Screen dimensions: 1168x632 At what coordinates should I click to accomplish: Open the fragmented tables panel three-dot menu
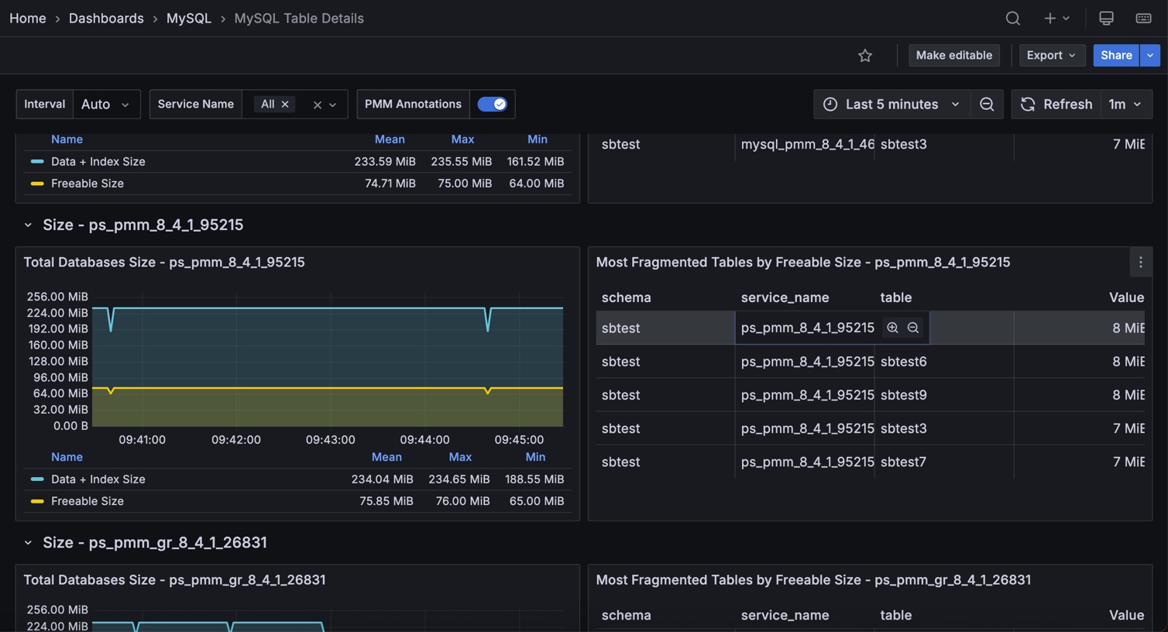(1140, 263)
